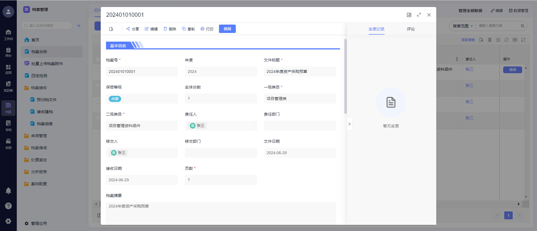Click the edit pencil in record toolbar

tap(147, 29)
